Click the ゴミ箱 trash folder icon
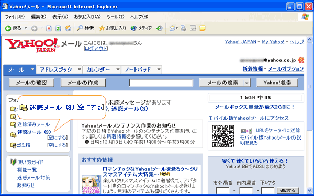This screenshot has width=314, height=196. click(x=13, y=145)
